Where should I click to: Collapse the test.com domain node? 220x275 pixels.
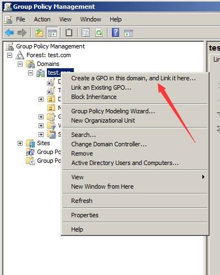tap(30, 73)
